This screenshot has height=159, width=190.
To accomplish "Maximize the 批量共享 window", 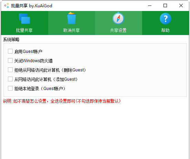I will click(165, 5).
